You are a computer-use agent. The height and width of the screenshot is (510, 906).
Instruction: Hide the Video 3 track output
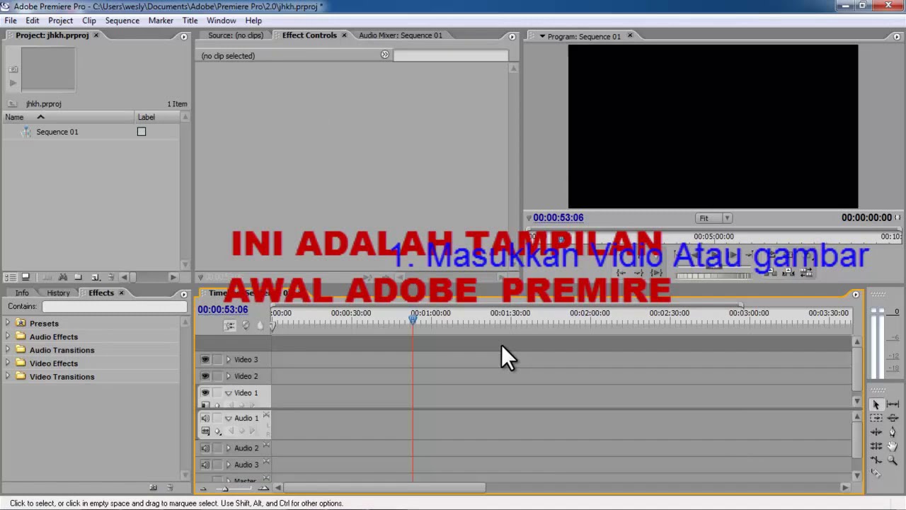205,359
